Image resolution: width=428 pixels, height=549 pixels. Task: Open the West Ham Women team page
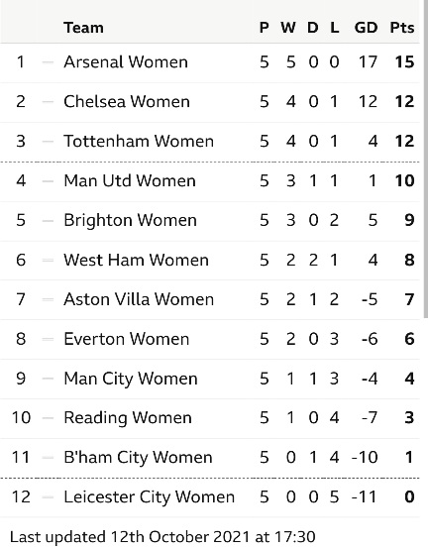click(136, 260)
